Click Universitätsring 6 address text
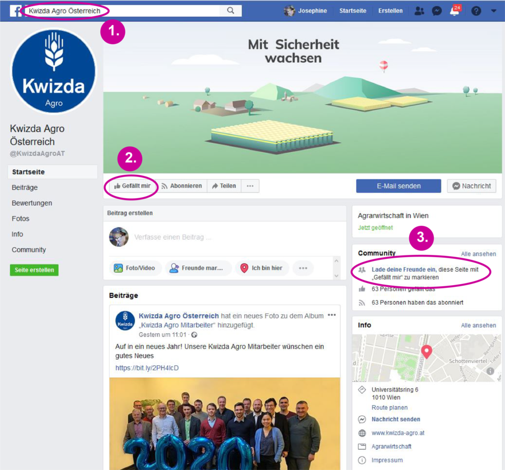505x470 pixels. [395, 389]
